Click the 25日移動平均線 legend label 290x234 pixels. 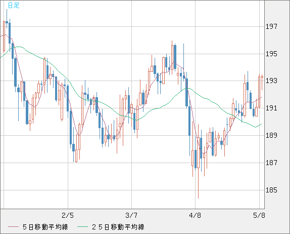(118, 227)
